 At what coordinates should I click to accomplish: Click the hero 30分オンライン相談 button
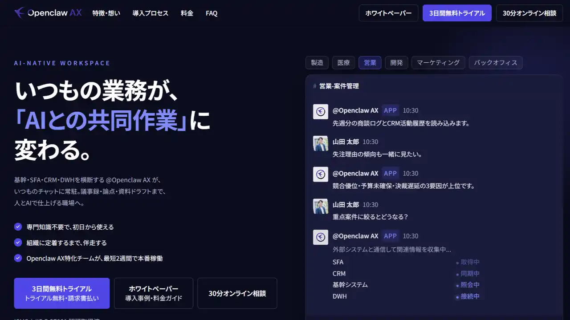click(237, 293)
